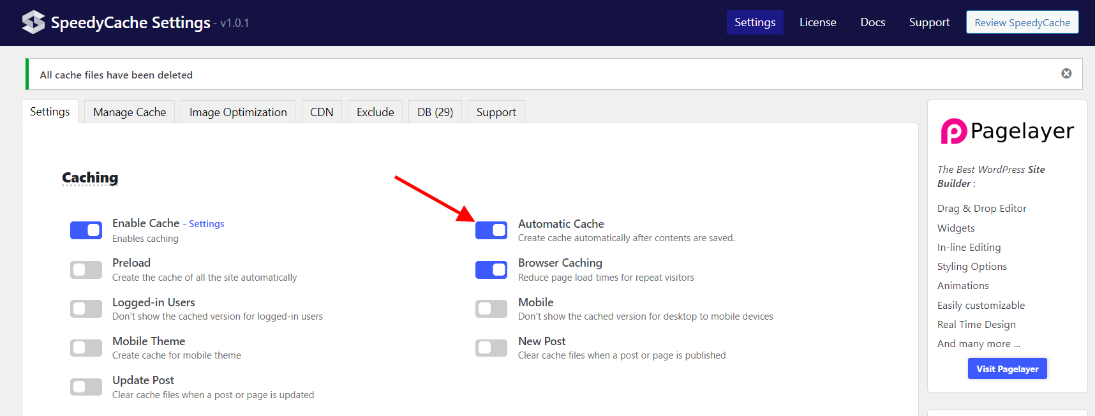Open Support in the top header
The image size is (1095, 416).
click(x=929, y=22)
